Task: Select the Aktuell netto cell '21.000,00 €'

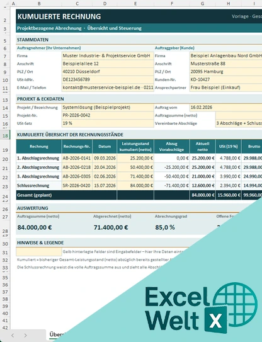Action: click(x=203, y=176)
